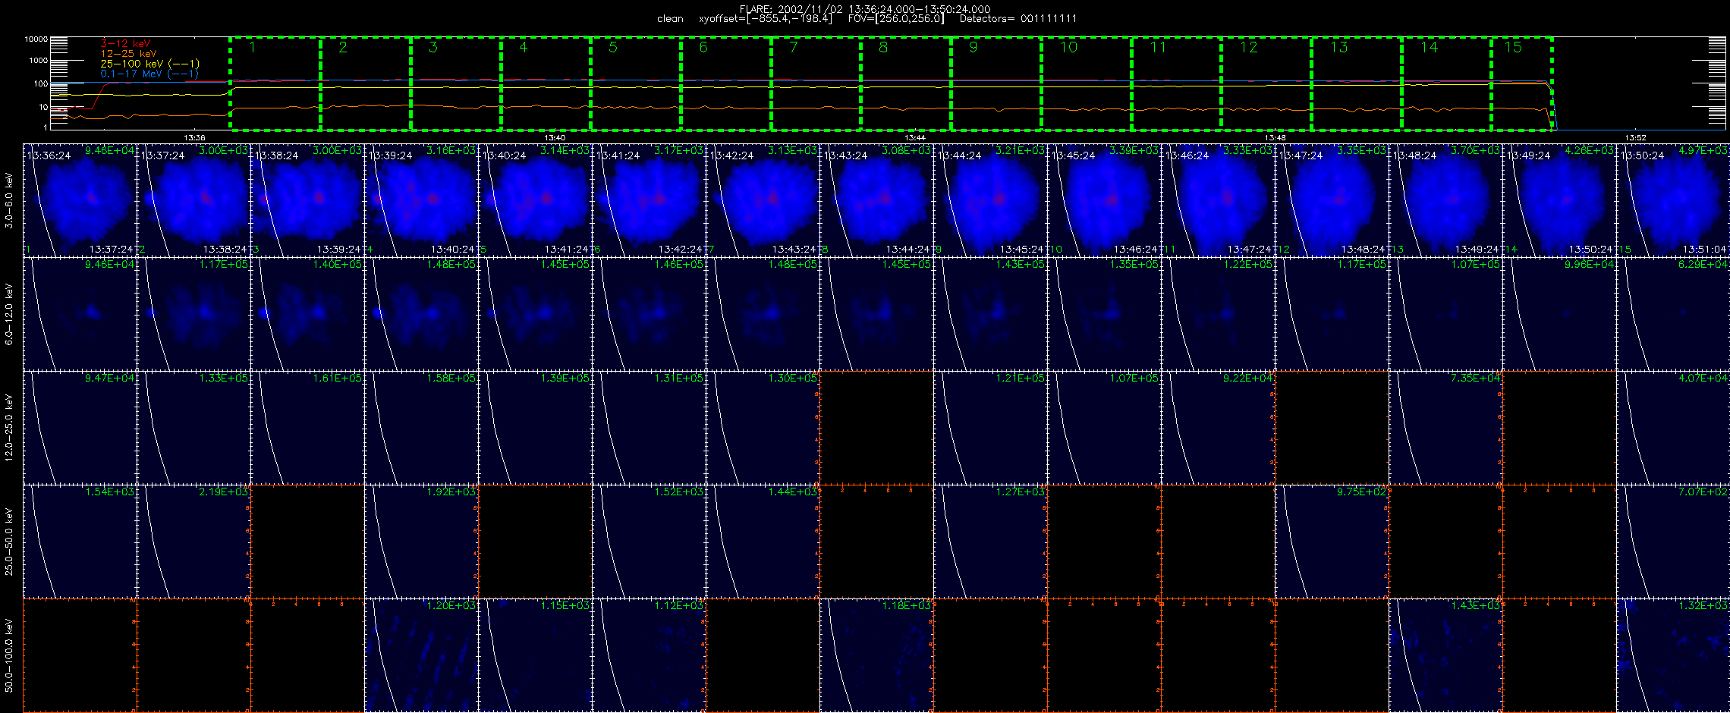Select time interval 9 on the light curve

point(996,83)
